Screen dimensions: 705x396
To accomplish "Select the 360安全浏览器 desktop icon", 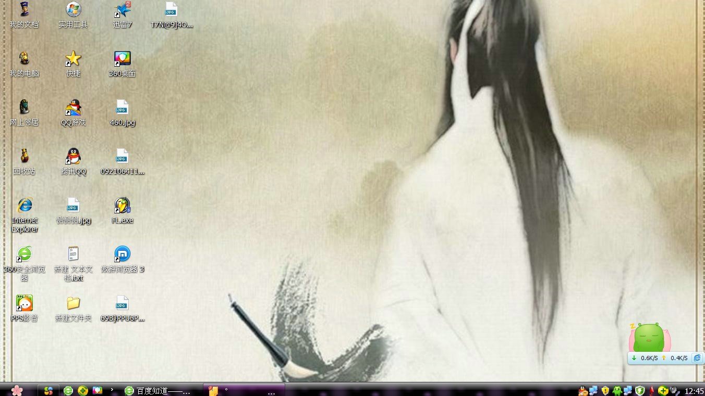I will coord(24,254).
